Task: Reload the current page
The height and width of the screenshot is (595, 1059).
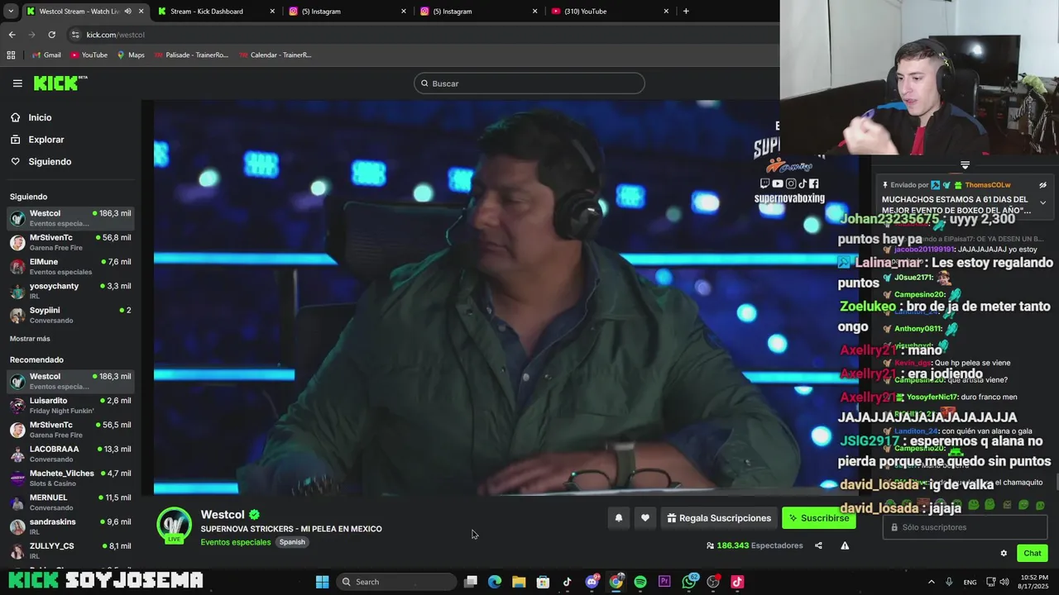Action: pyautogui.click(x=51, y=35)
